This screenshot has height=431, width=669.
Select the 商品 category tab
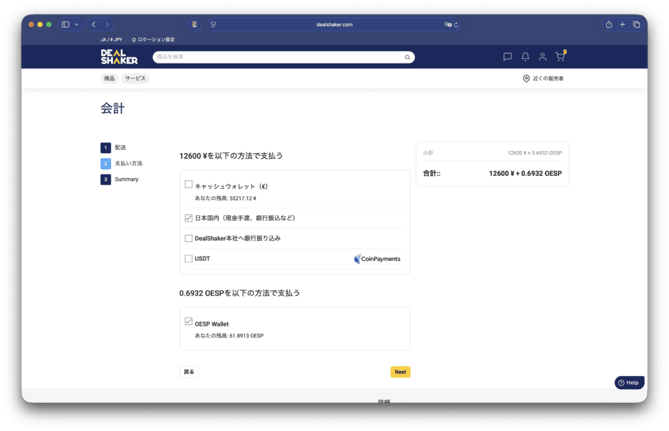click(x=109, y=78)
